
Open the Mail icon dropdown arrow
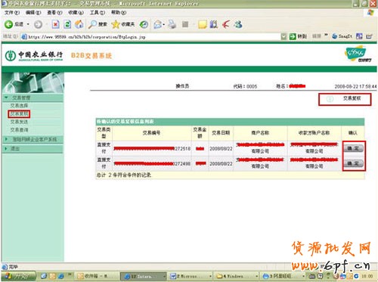pos(164,24)
